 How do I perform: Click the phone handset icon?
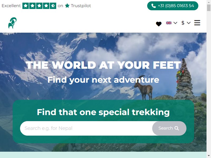[154, 6]
